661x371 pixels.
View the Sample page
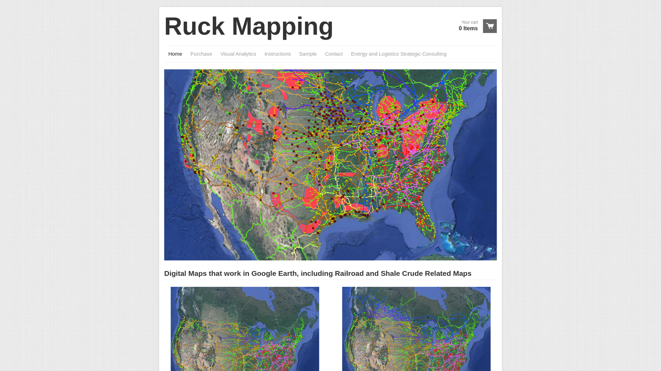(x=308, y=54)
